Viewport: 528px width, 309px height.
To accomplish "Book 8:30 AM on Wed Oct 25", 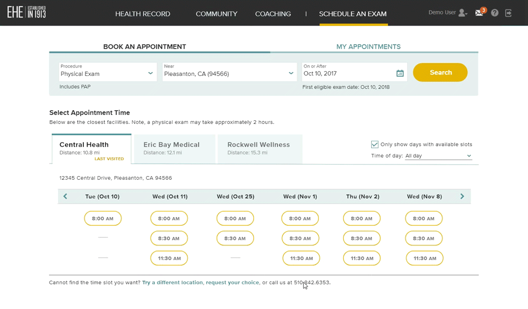I will 235,238.
